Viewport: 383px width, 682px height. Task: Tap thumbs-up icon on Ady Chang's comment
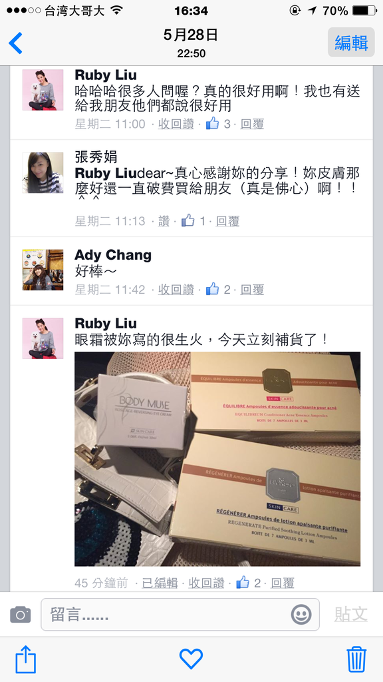212,289
